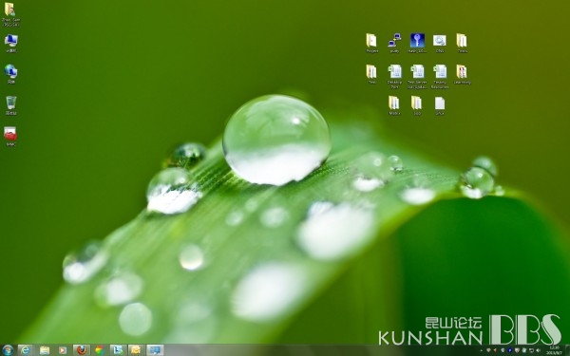The image size is (570, 356).
Task: Select the Recycle Bin desktop icon
Action: coord(10,105)
